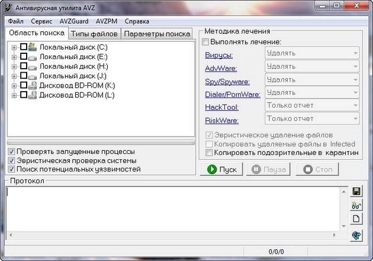
Task: Click the protocol horizontal scrollbar left arrow
Action: (11, 235)
